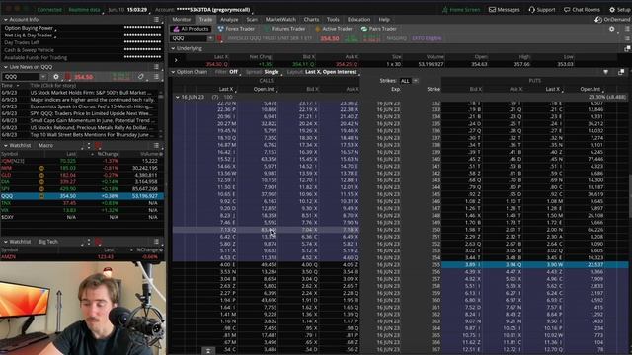Screen dimensions: 632x355
Task: Open the Education tab
Action: pyautogui.click(x=358, y=20)
